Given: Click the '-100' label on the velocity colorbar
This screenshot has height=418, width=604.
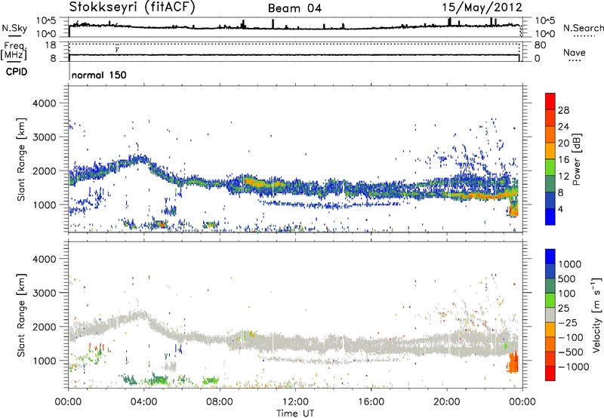Looking at the screenshot, I should coord(571,337).
